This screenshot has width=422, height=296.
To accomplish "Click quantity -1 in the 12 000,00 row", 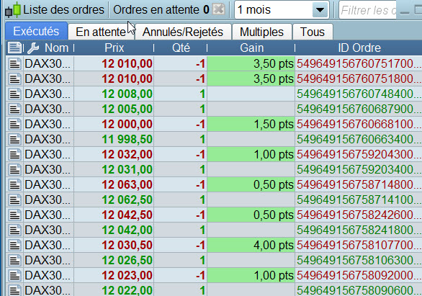I will tap(200, 124).
